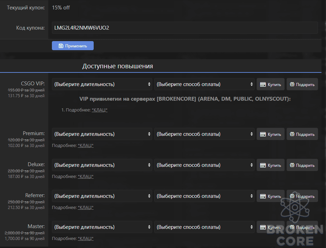Click the gift icon in Referrer Подарить
This screenshot has width=326, height=248.
(292, 196)
